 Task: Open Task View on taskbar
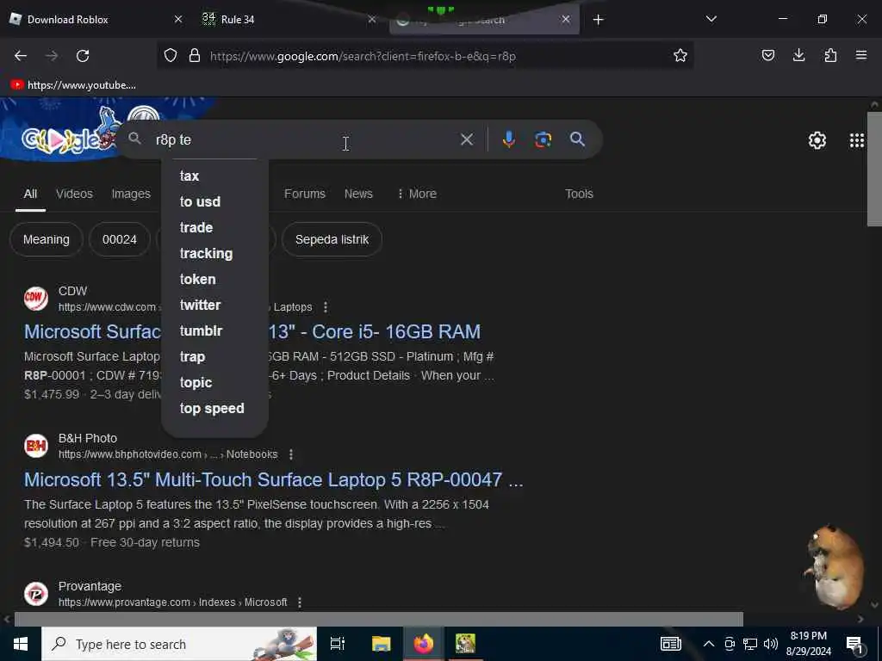(338, 644)
